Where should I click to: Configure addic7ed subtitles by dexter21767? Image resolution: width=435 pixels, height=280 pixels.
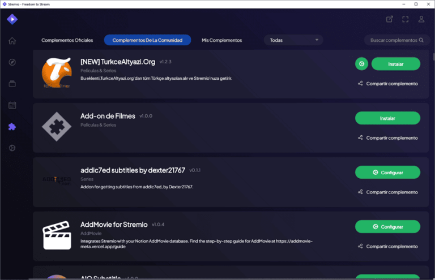(x=387, y=173)
